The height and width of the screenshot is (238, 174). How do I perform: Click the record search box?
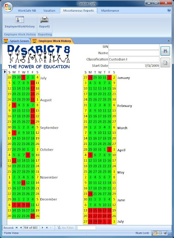pyautogui.click(x=87, y=228)
